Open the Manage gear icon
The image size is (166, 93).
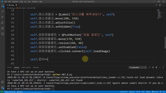3,88
